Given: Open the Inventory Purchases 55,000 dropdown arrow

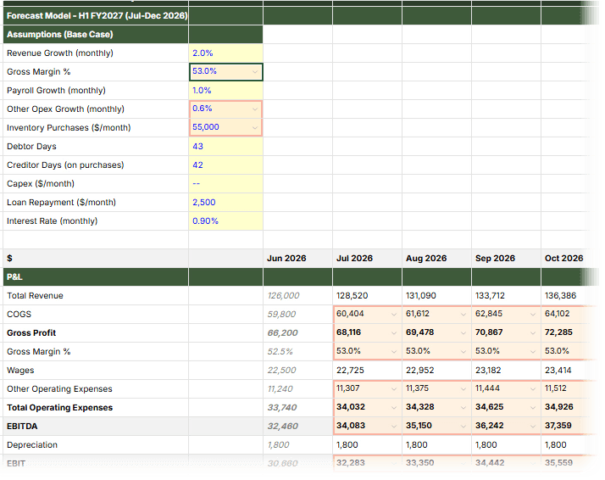Looking at the screenshot, I should (x=255, y=128).
